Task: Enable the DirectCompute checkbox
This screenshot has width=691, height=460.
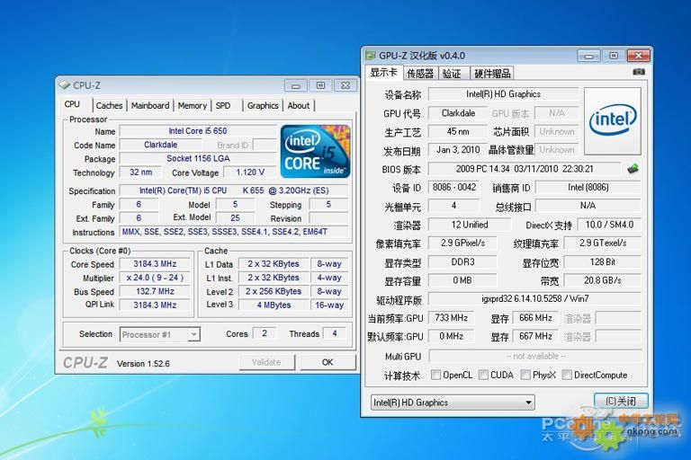Action: 567,375
